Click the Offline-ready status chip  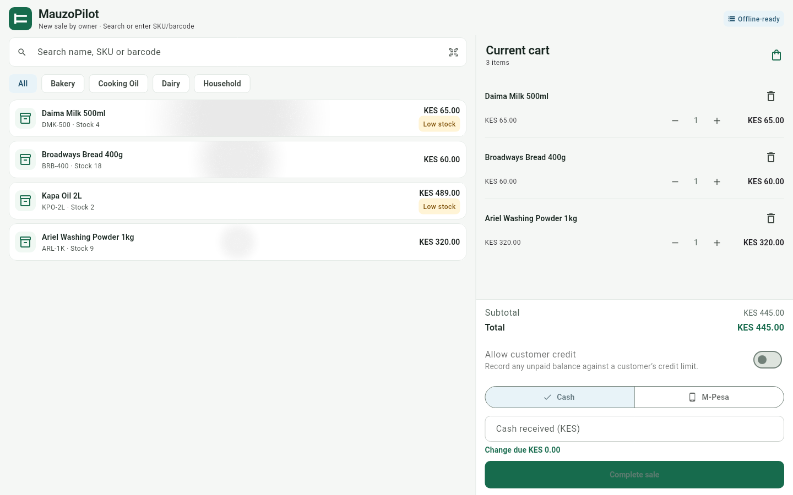pos(754,19)
